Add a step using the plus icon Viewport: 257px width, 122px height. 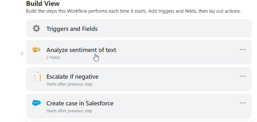click(x=22, y=54)
